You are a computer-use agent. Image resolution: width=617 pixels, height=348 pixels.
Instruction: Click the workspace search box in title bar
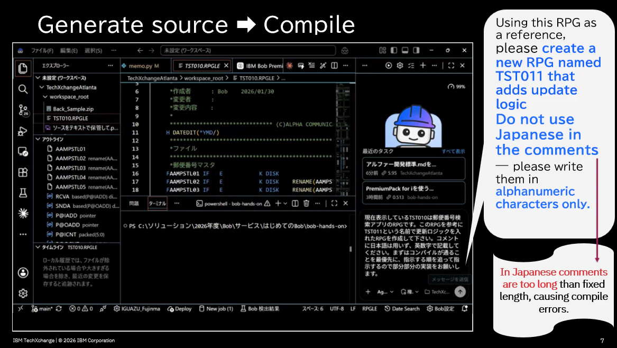pyautogui.click(x=248, y=50)
